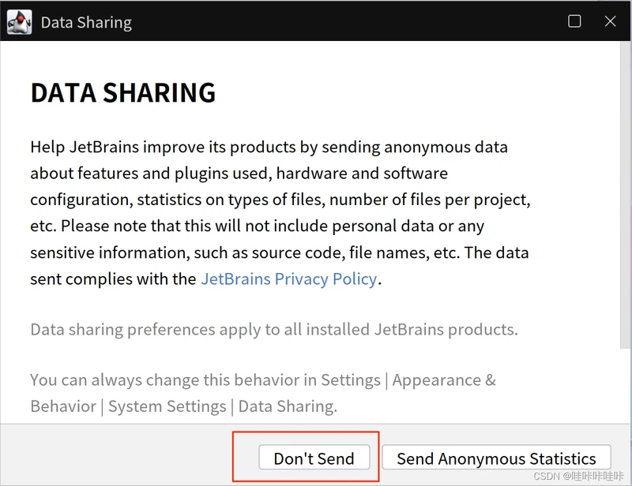632x486 pixels.
Task: Click the line starting "about features and plugins"
Action: point(239,173)
